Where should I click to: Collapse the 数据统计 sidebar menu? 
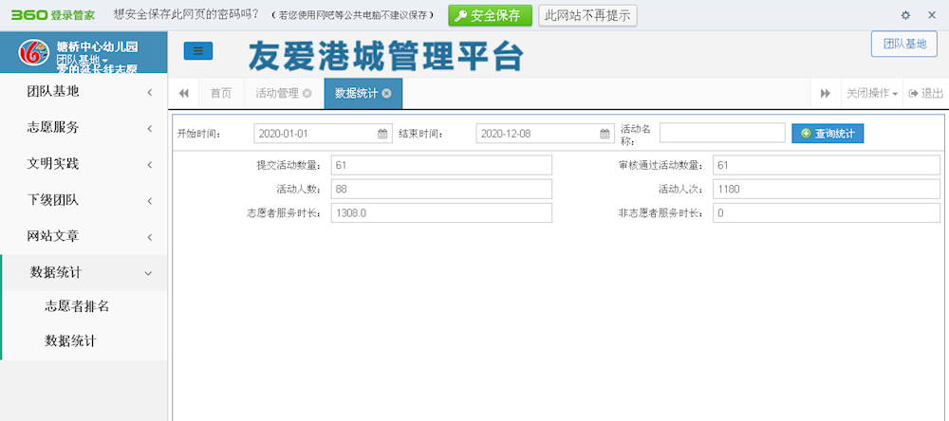[x=84, y=272]
